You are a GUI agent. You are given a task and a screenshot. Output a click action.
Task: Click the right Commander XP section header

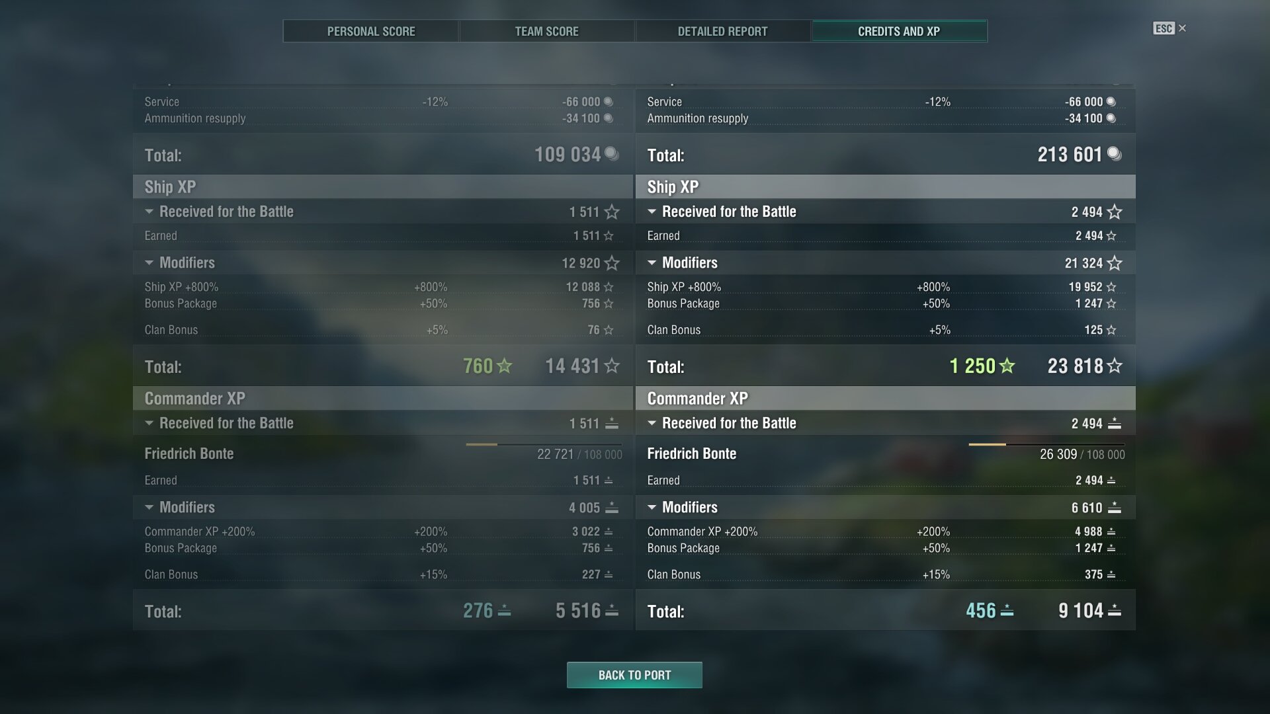click(886, 398)
